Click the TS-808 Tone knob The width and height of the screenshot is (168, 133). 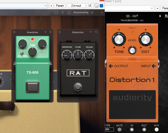click(x=33, y=52)
